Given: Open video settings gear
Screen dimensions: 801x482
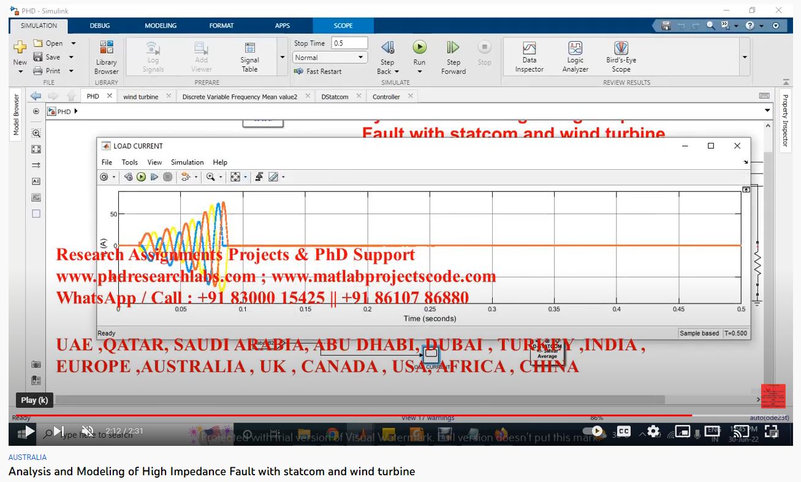Looking at the screenshot, I should tap(654, 432).
